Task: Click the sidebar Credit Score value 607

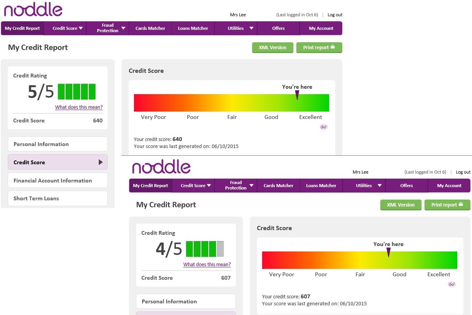Action: tap(226, 278)
